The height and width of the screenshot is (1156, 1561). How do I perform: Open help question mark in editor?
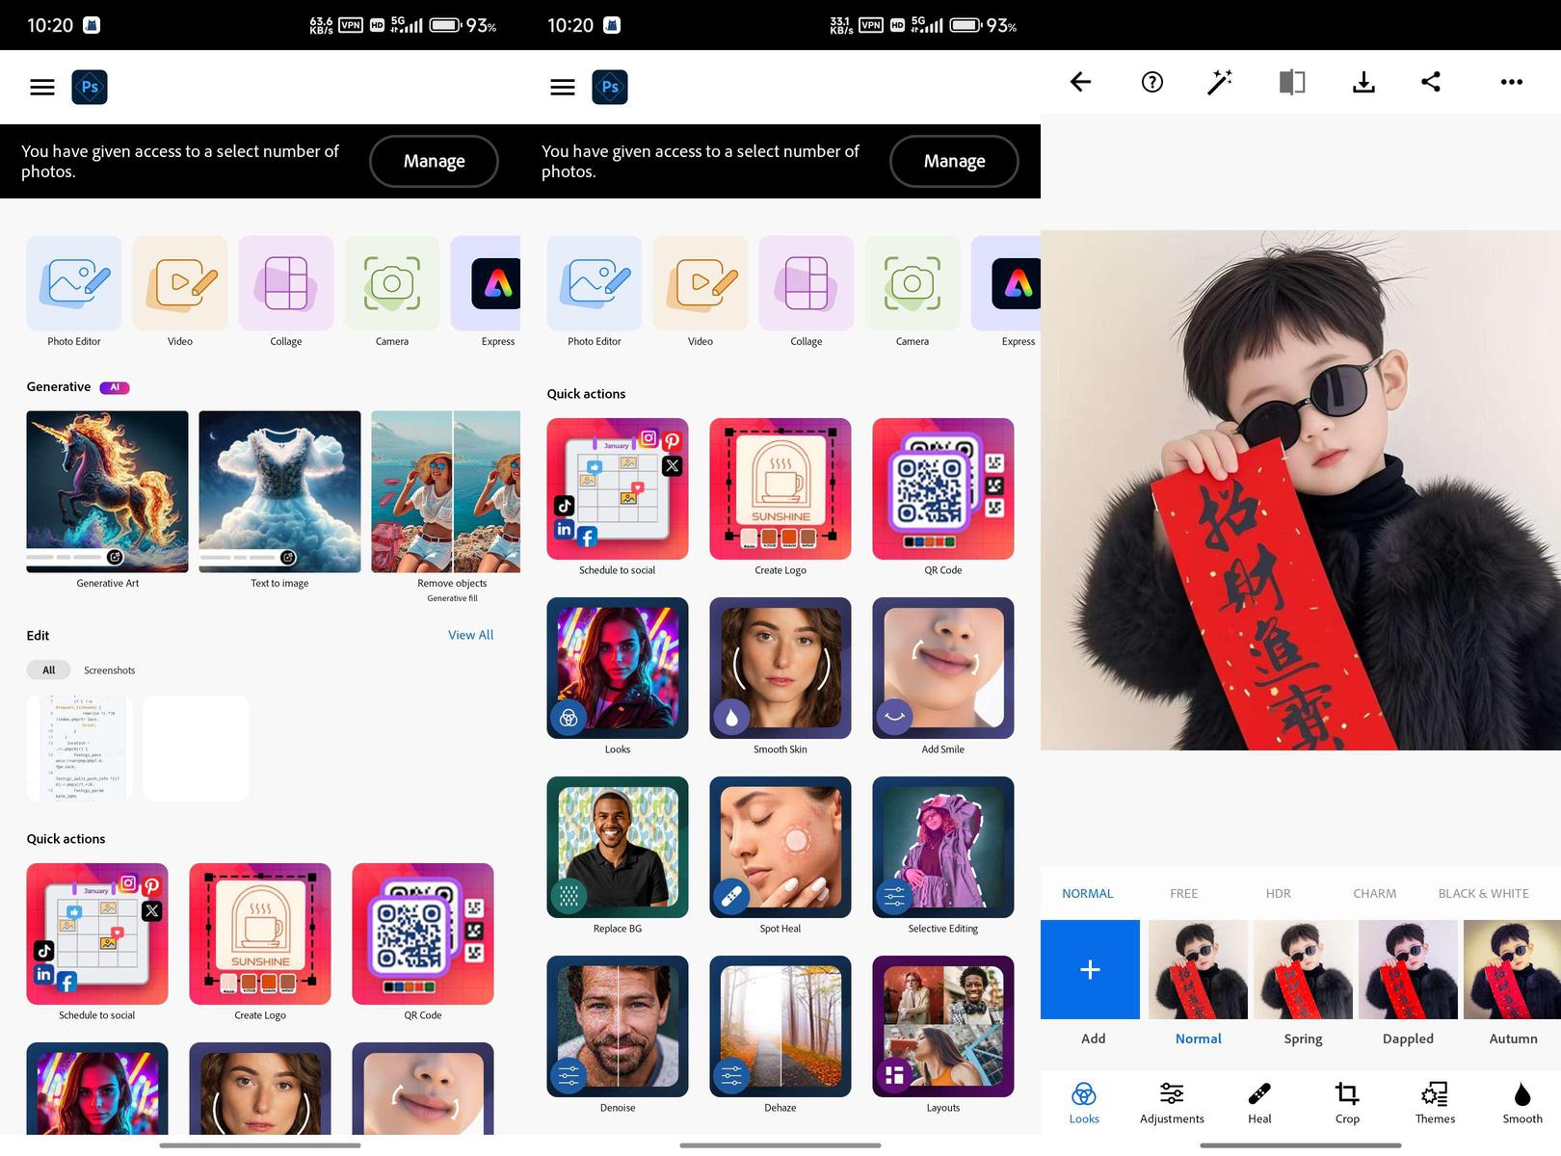1152,82
